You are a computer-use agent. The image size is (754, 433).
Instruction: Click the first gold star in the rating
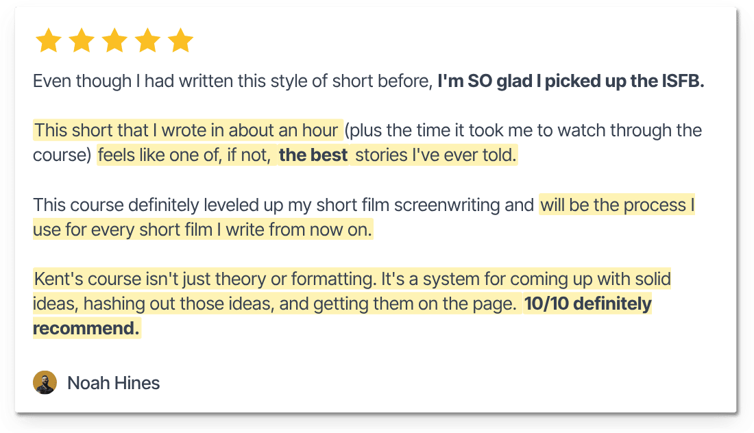coord(48,41)
